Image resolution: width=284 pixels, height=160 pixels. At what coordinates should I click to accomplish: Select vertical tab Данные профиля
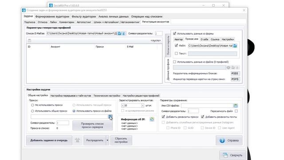coord(168,70)
